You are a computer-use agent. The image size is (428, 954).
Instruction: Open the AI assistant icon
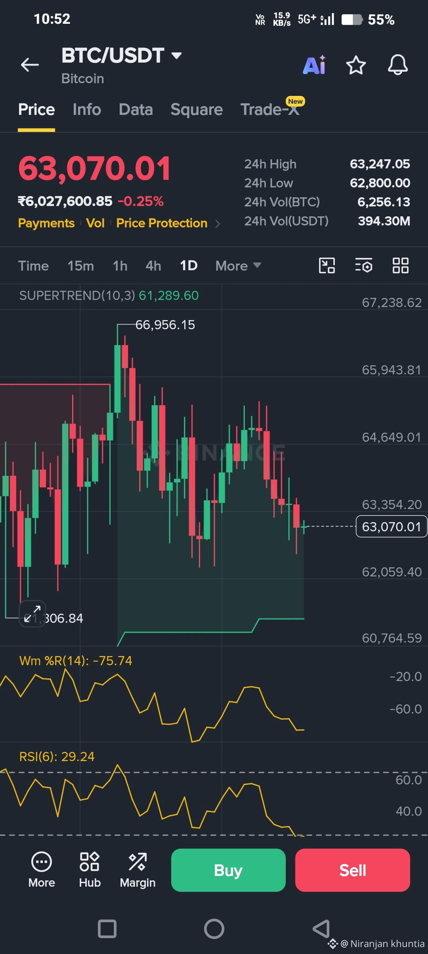[x=315, y=65]
